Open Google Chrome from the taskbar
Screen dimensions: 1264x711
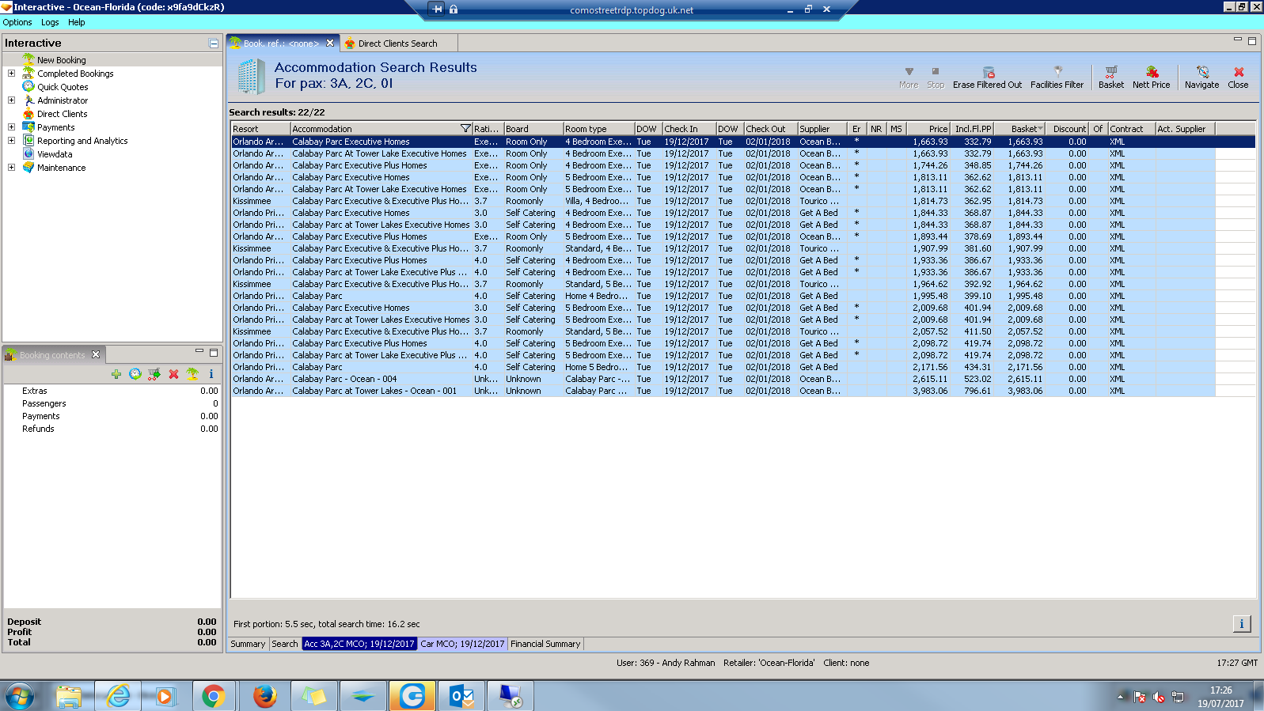point(213,696)
